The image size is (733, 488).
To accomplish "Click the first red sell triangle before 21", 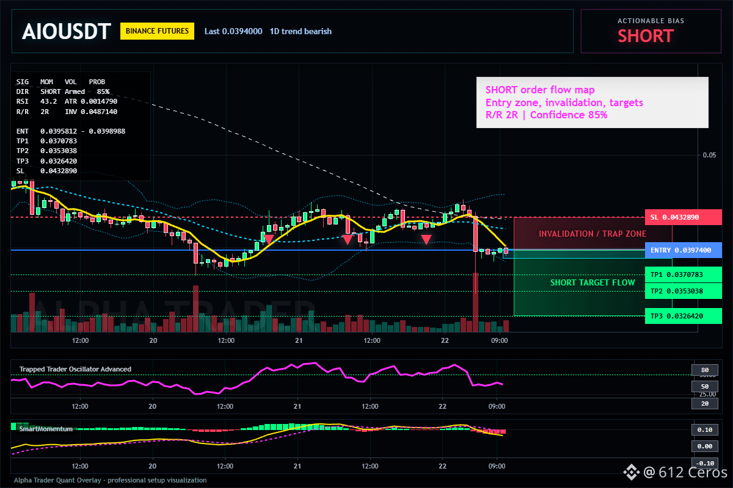I will tap(268, 240).
